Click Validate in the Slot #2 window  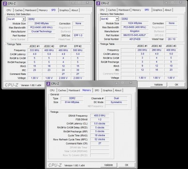click(x=158, y=85)
